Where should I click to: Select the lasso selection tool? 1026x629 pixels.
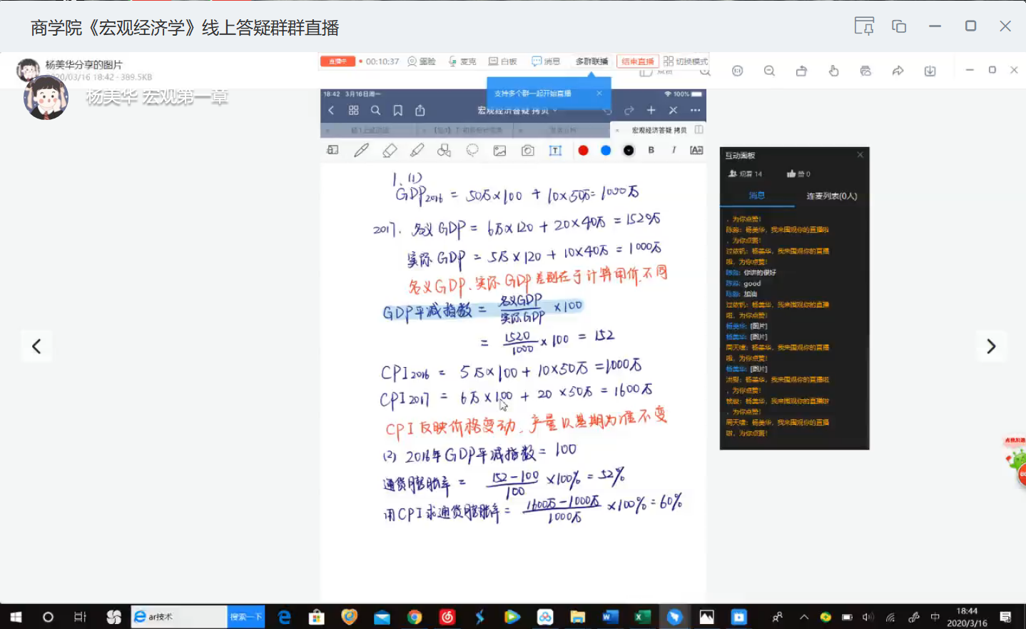(x=472, y=150)
